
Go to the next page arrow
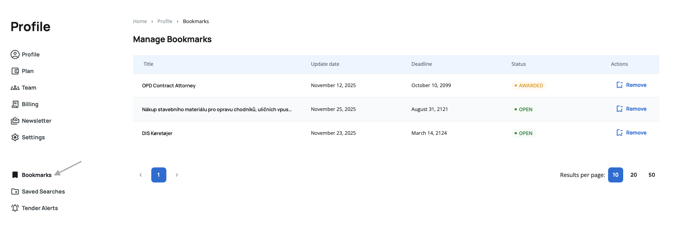pyautogui.click(x=177, y=175)
